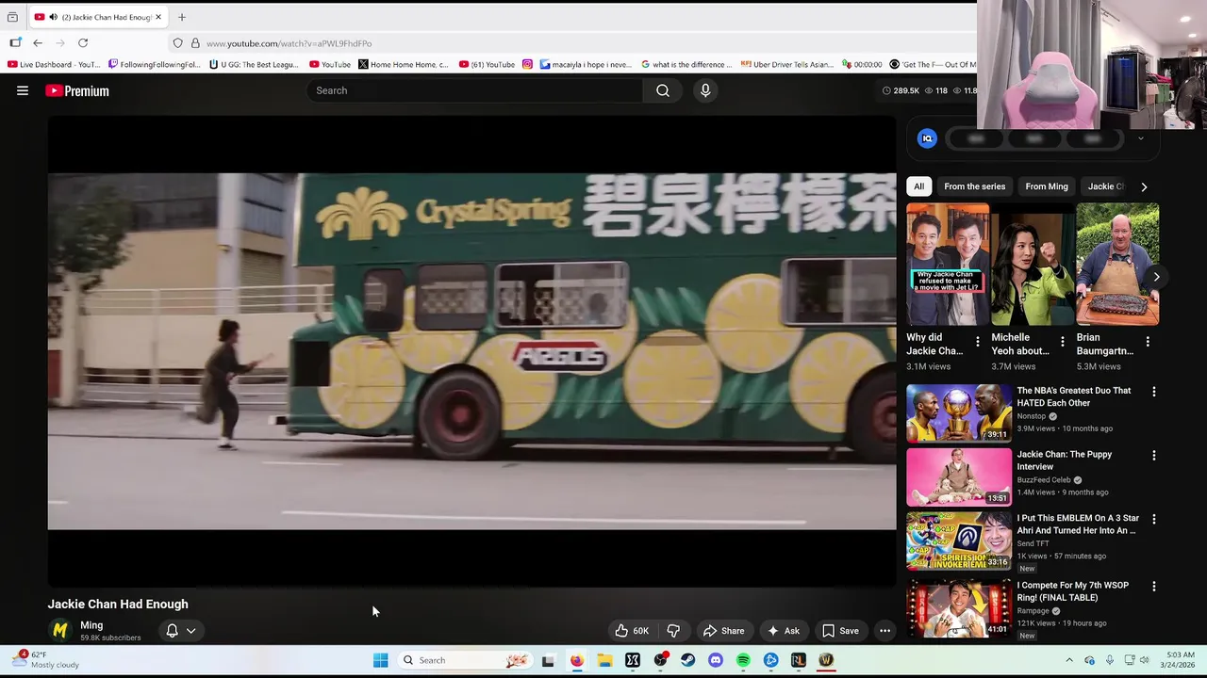Open the Ming channel avatar
Image resolution: width=1207 pixels, height=678 pixels.
click(59, 630)
